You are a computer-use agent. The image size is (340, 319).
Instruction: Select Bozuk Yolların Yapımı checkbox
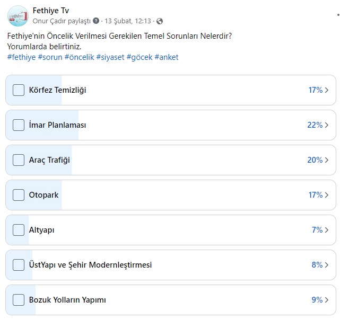point(19,300)
